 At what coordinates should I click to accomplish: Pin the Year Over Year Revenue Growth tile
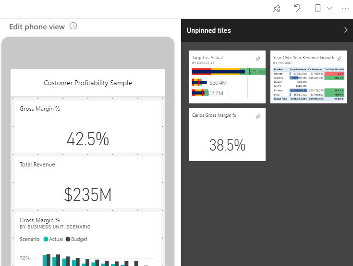(339, 59)
